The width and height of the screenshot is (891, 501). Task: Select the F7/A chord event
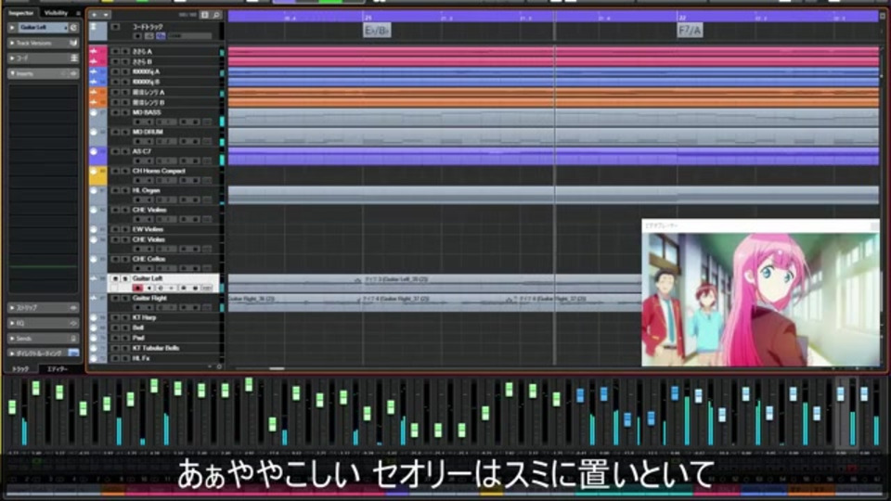click(690, 30)
